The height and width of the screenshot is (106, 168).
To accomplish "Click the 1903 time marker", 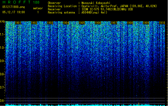I will [50, 23].
